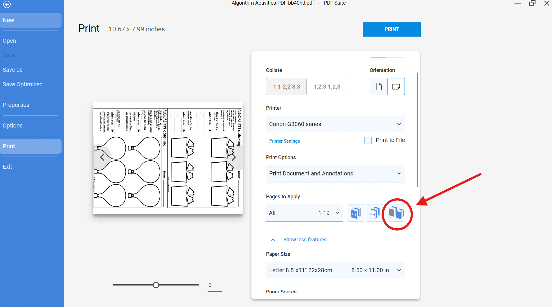
Task: Click the page preview slider handle
Action: pos(156,285)
